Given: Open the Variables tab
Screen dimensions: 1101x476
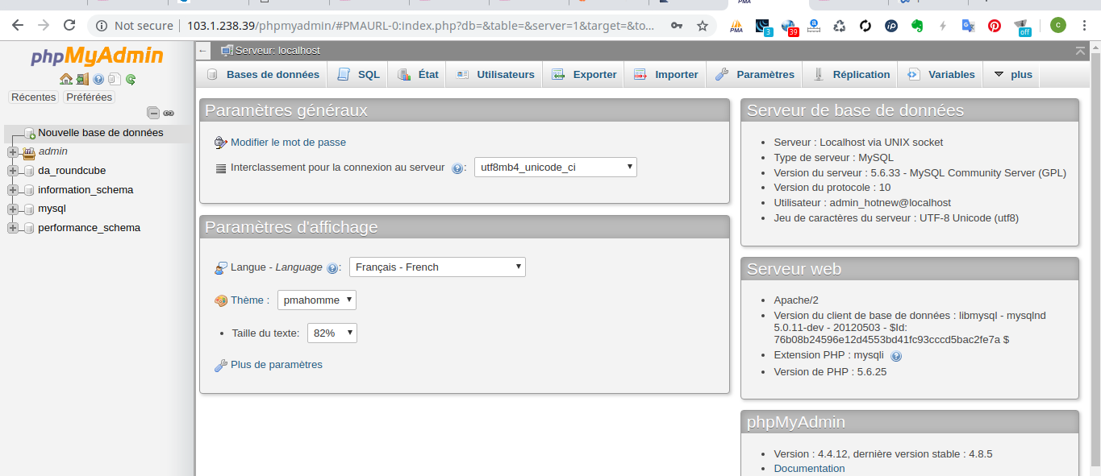Looking at the screenshot, I should 941,74.
